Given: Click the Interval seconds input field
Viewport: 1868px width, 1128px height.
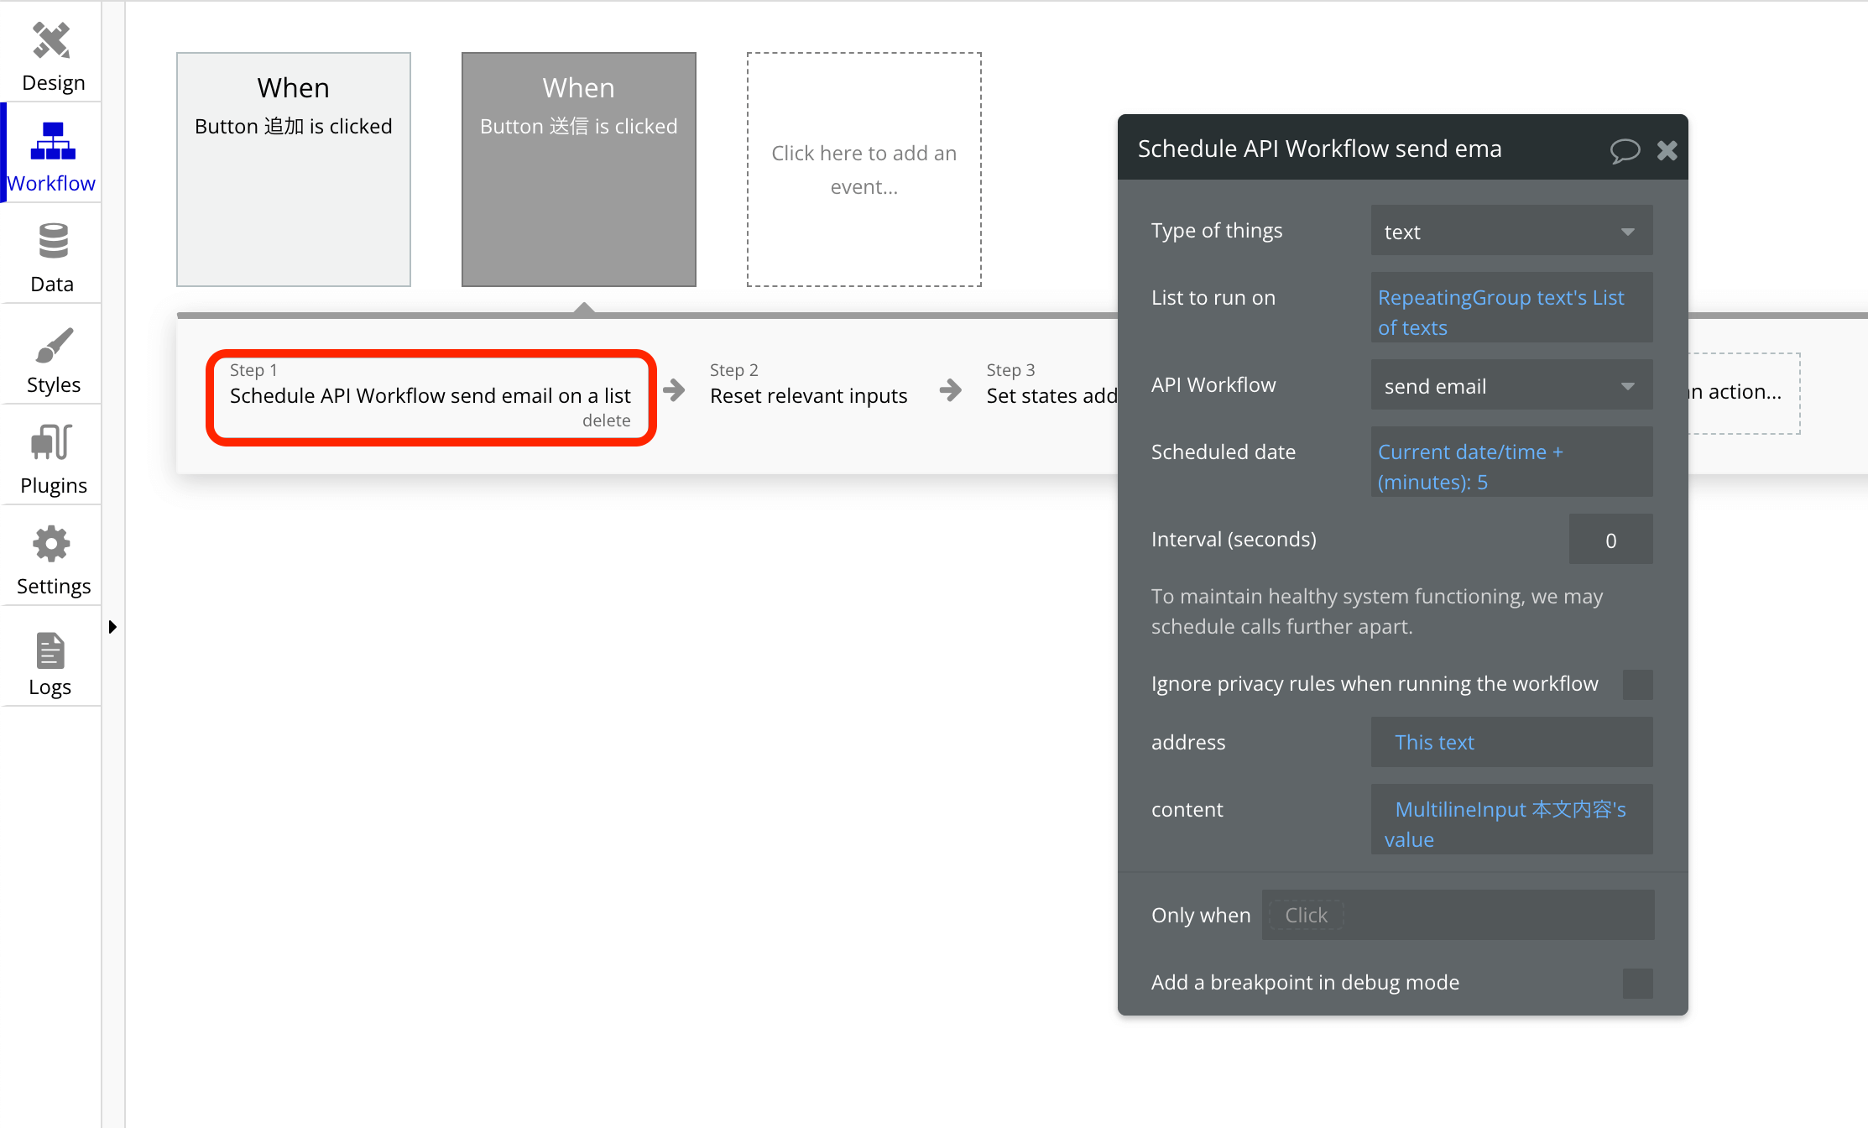Looking at the screenshot, I should [x=1610, y=538].
